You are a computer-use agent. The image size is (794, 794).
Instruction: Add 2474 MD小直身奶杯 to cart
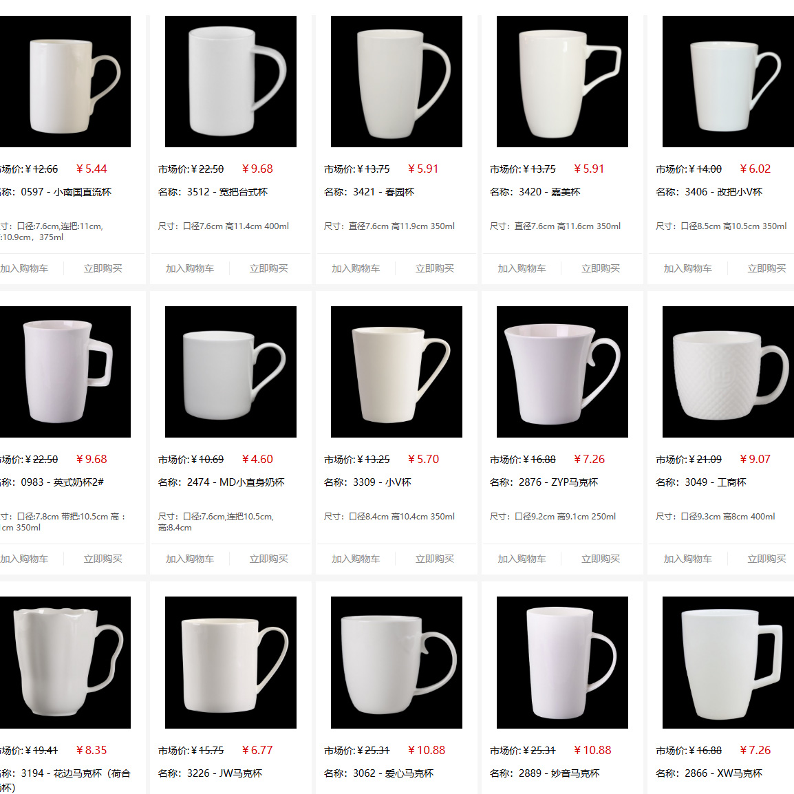[190, 559]
